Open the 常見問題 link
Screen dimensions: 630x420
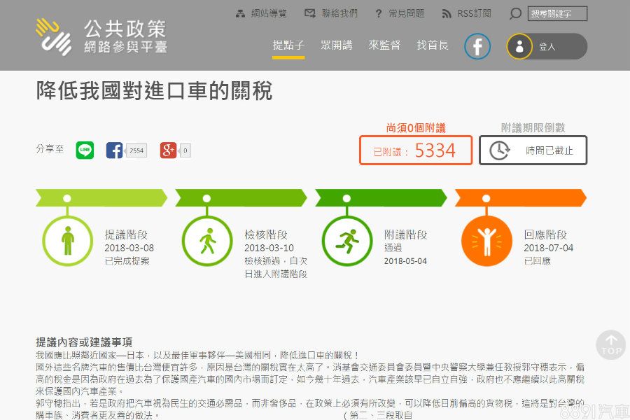(x=400, y=13)
